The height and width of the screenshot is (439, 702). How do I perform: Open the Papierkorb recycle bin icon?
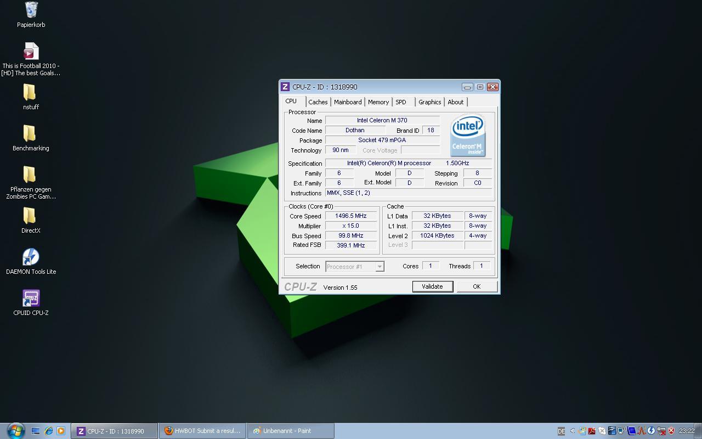(x=31, y=14)
